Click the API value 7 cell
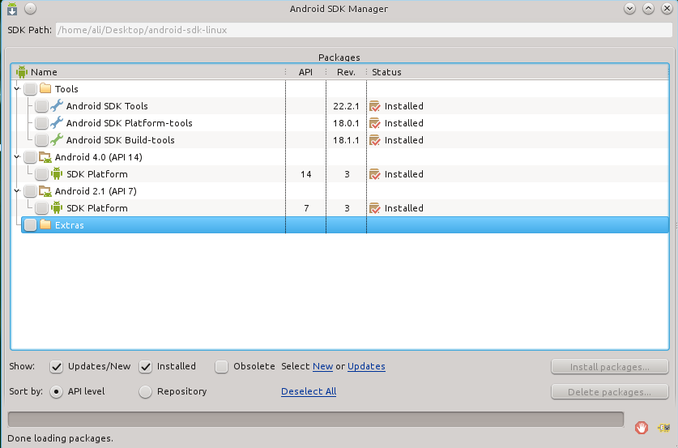The width and height of the screenshot is (678, 448). [306, 208]
